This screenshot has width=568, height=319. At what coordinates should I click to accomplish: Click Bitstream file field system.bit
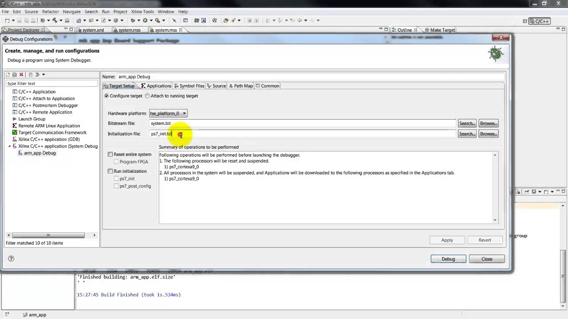pos(303,123)
